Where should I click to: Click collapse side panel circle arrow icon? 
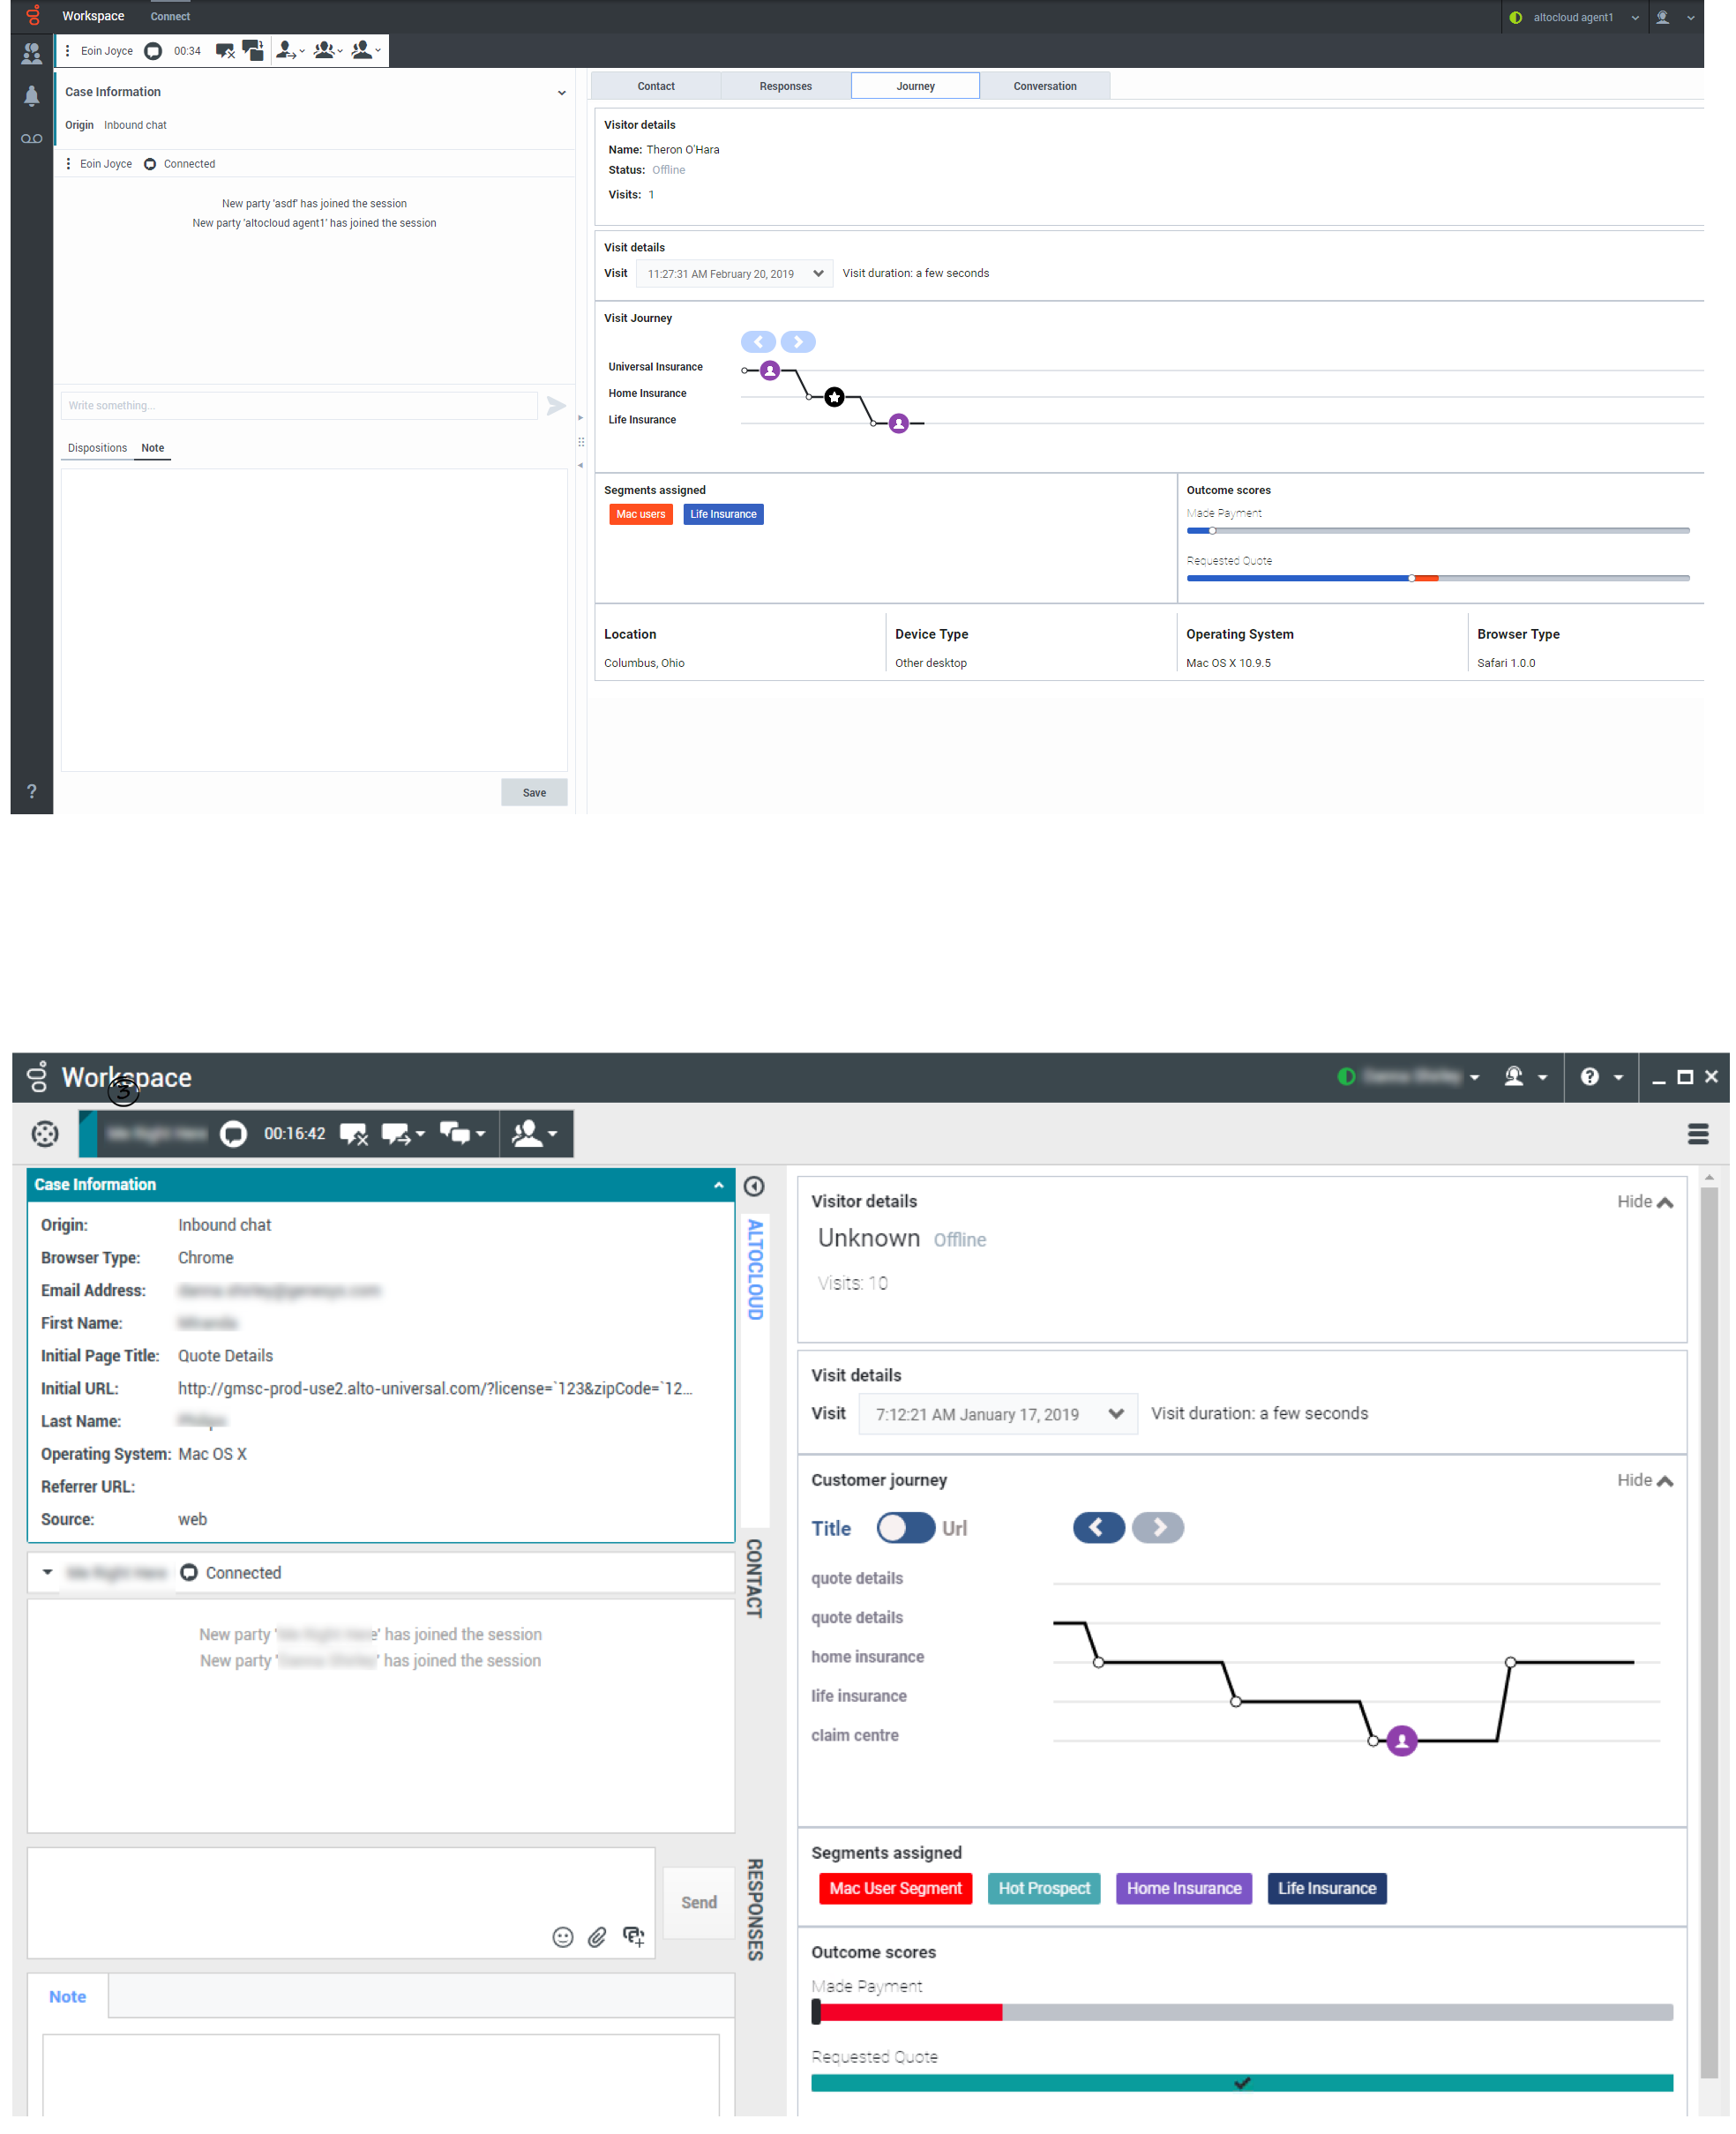754,1186
